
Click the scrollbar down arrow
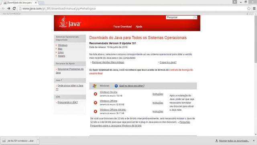(255, 134)
